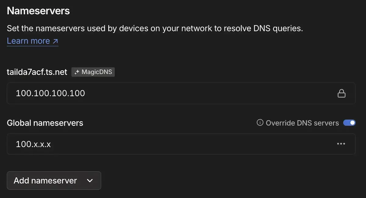Open the three-dot menu for 100.x.x.x
Viewport: 366px width, 198px height.
(x=341, y=144)
